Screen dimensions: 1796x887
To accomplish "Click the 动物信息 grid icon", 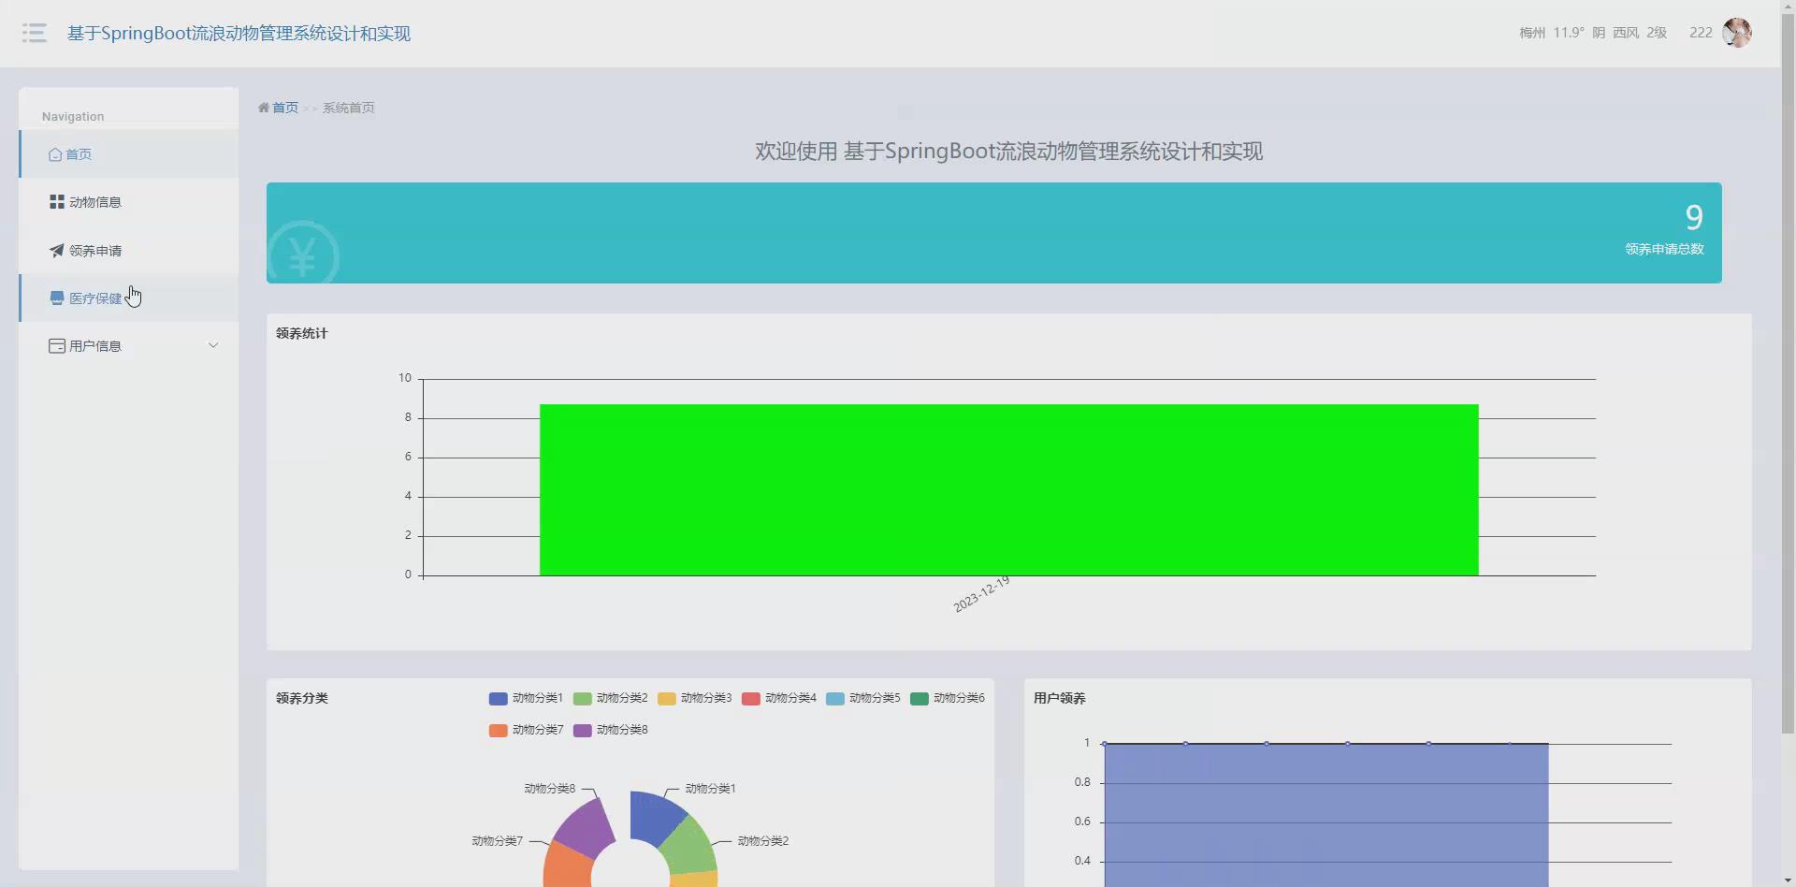I will [57, 202].
